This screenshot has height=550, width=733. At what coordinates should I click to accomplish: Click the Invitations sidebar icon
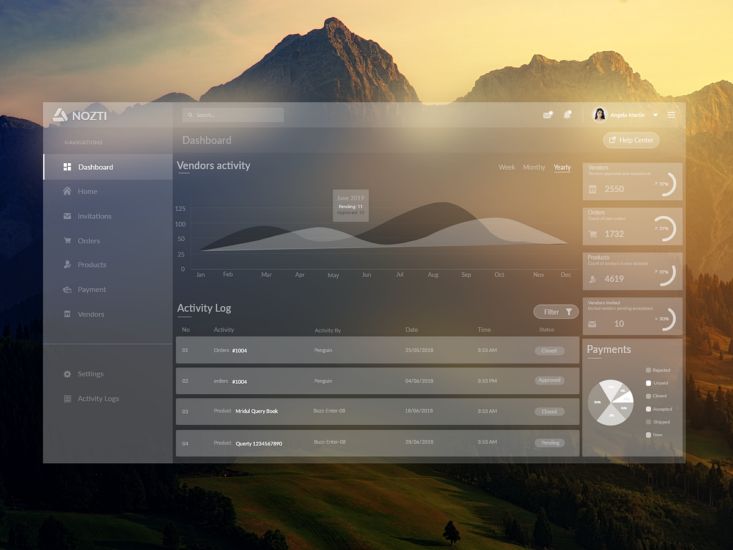coord(67,216)
